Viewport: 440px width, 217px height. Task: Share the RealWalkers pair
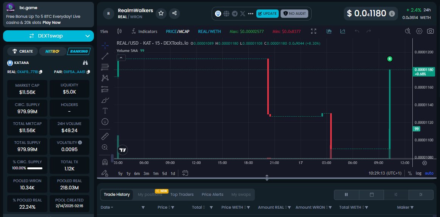174,13
